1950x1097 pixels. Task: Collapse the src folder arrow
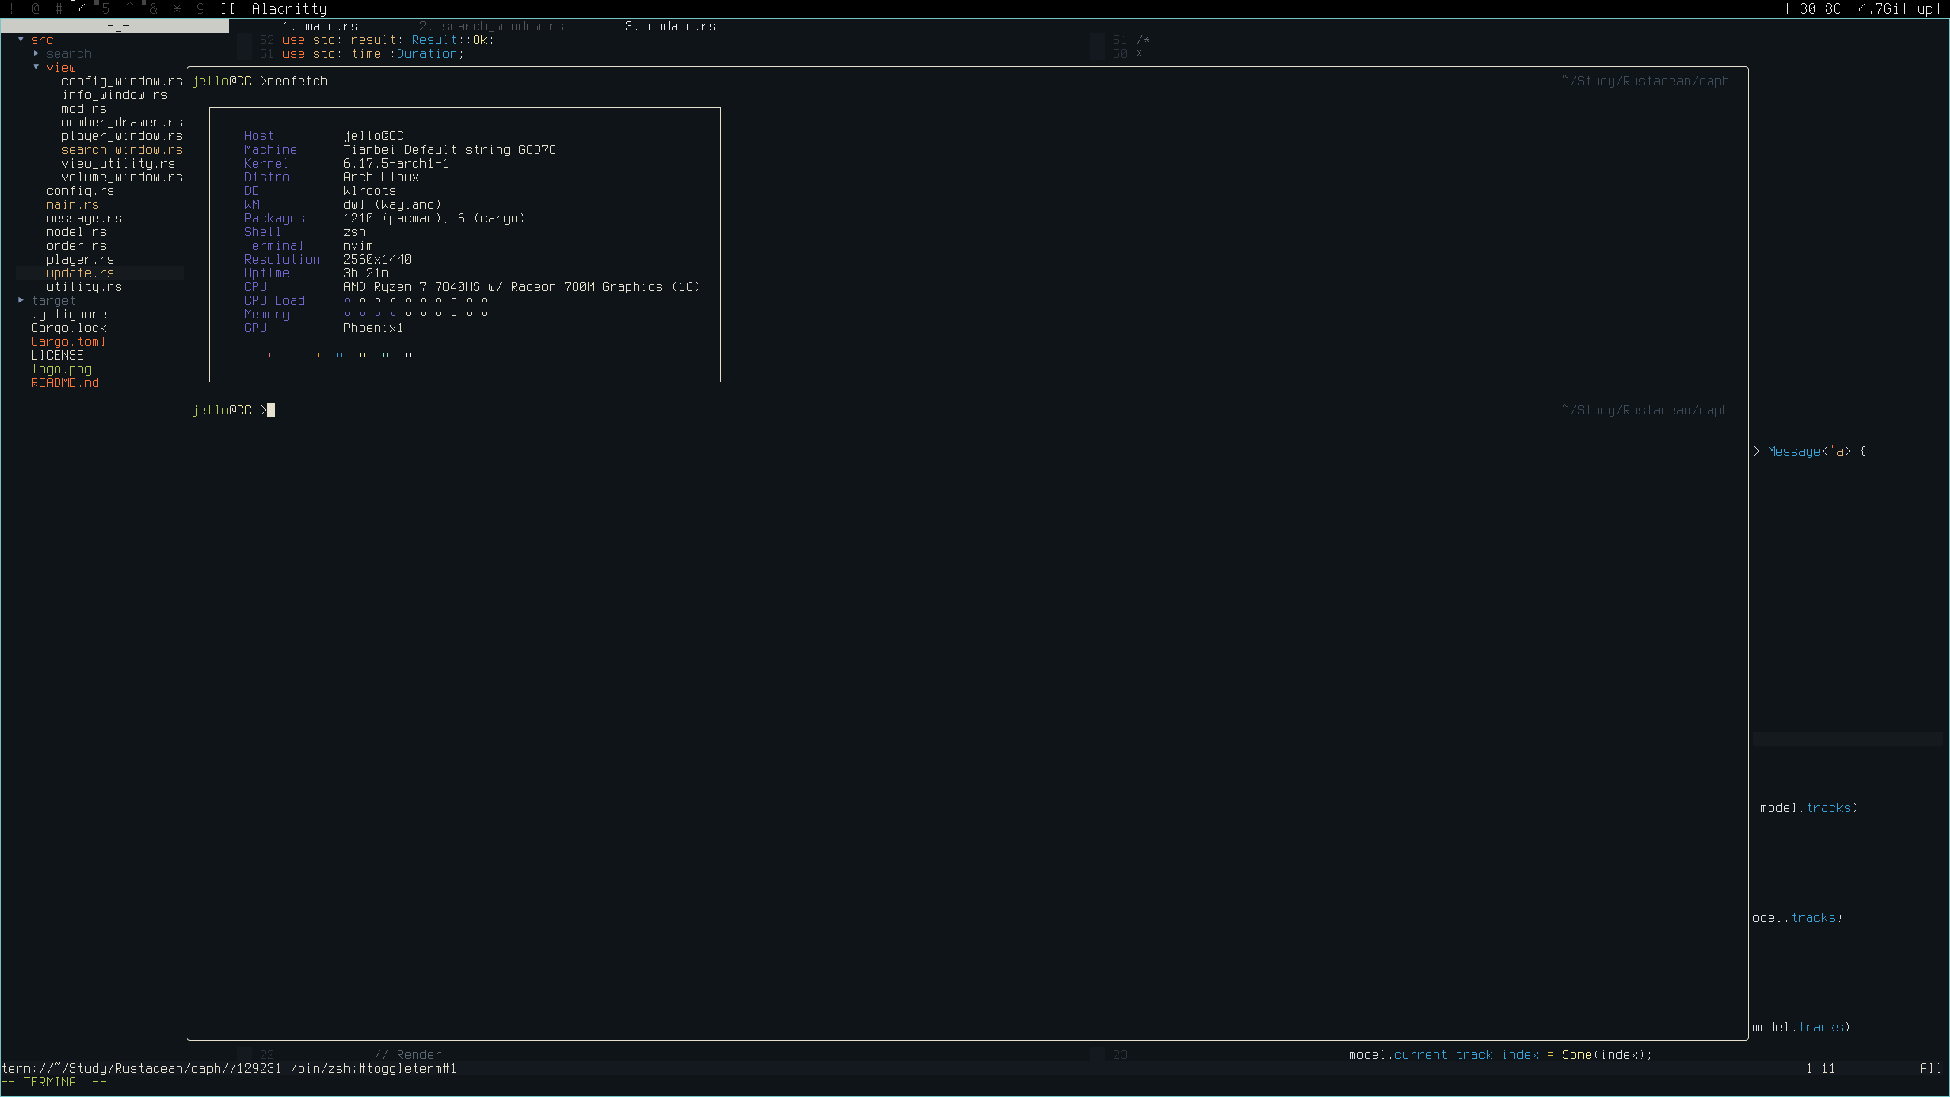pyautogui.click(x=21, y=40)
